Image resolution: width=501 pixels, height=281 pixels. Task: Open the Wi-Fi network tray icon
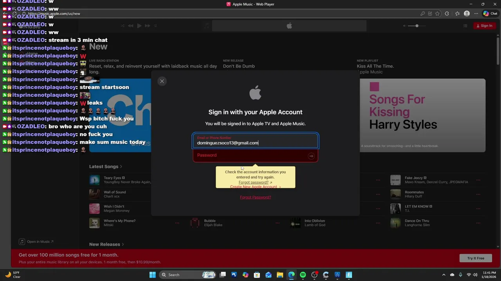click(x=469, y=275)
